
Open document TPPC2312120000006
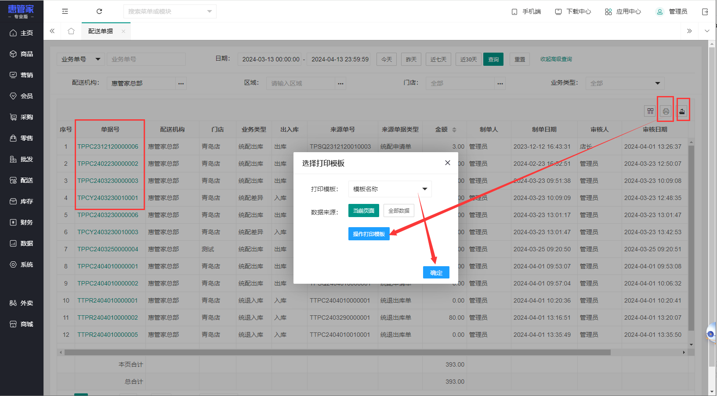point(108,146)
